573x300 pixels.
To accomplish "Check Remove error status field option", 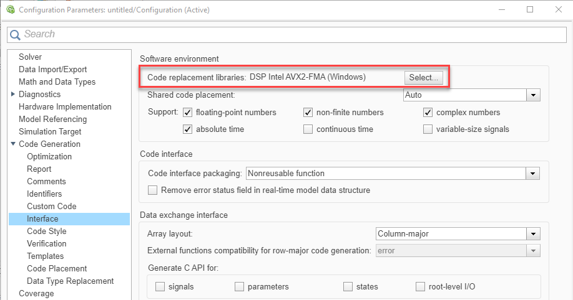I will 152,190.
